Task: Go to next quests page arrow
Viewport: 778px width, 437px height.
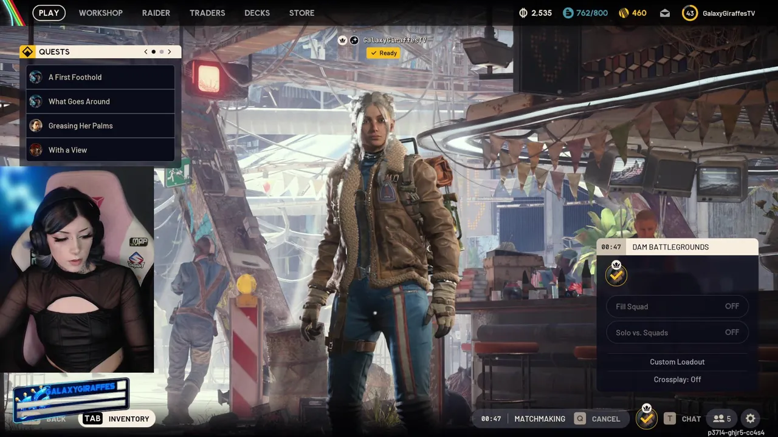Action: (x=170, y=52)
